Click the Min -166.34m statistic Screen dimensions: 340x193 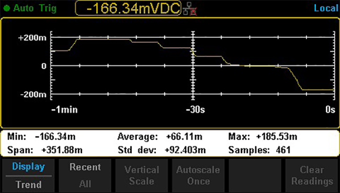click(41, 137)
